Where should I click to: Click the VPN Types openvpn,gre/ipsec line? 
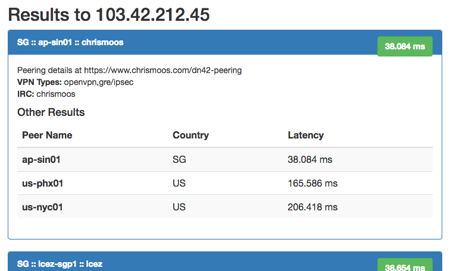coord(75,82)
